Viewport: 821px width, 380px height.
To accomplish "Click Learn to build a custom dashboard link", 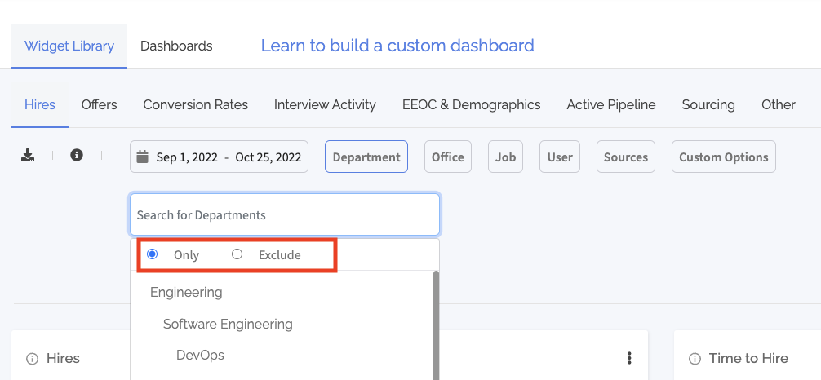I will click(397, 46).
